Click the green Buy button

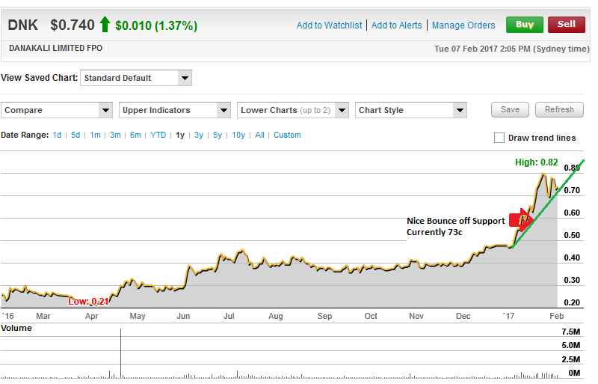[525, 25]
